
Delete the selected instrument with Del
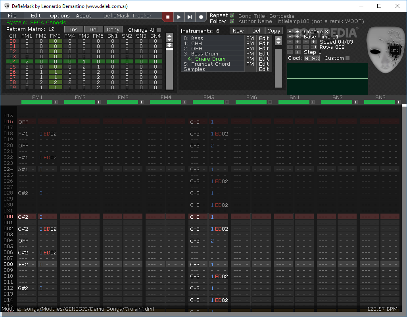click(x=256, y=31)
